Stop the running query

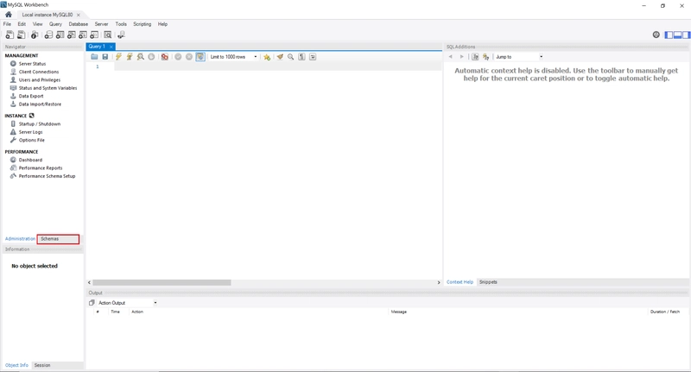point(151,57)
